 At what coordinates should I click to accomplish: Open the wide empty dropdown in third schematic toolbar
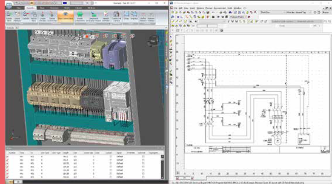(212, 21)
